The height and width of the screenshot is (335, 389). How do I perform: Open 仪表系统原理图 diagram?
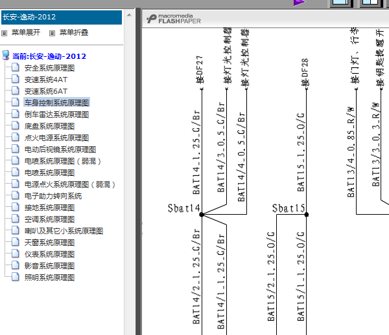tap(49, 254)
